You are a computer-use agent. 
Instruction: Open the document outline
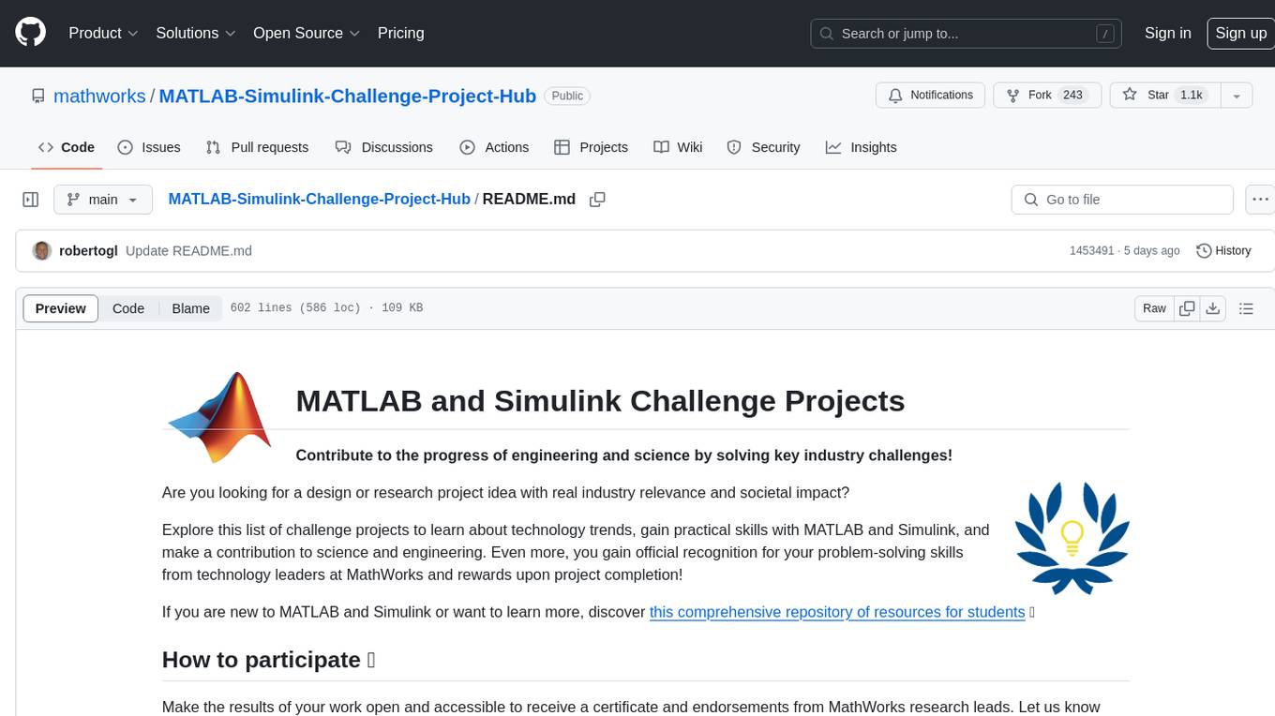[x=1246, y=308]
